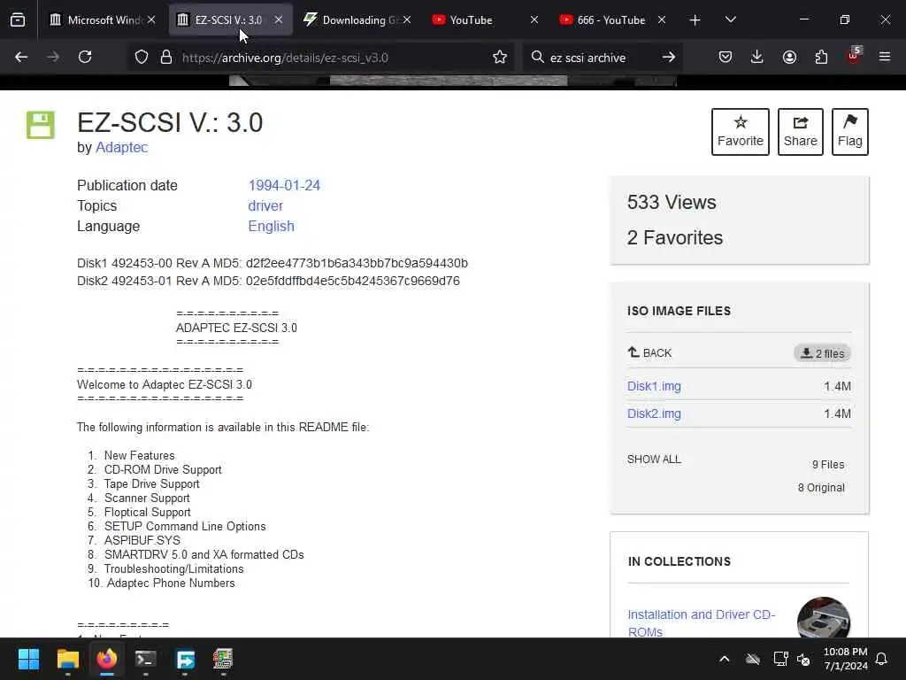The height and width of the screenshot is (680, 906).
Task: Show hidden system tray icons
Action: (724, 659)
